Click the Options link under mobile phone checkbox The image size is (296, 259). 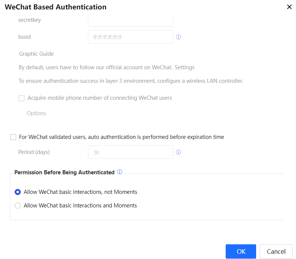coord(36,113)
